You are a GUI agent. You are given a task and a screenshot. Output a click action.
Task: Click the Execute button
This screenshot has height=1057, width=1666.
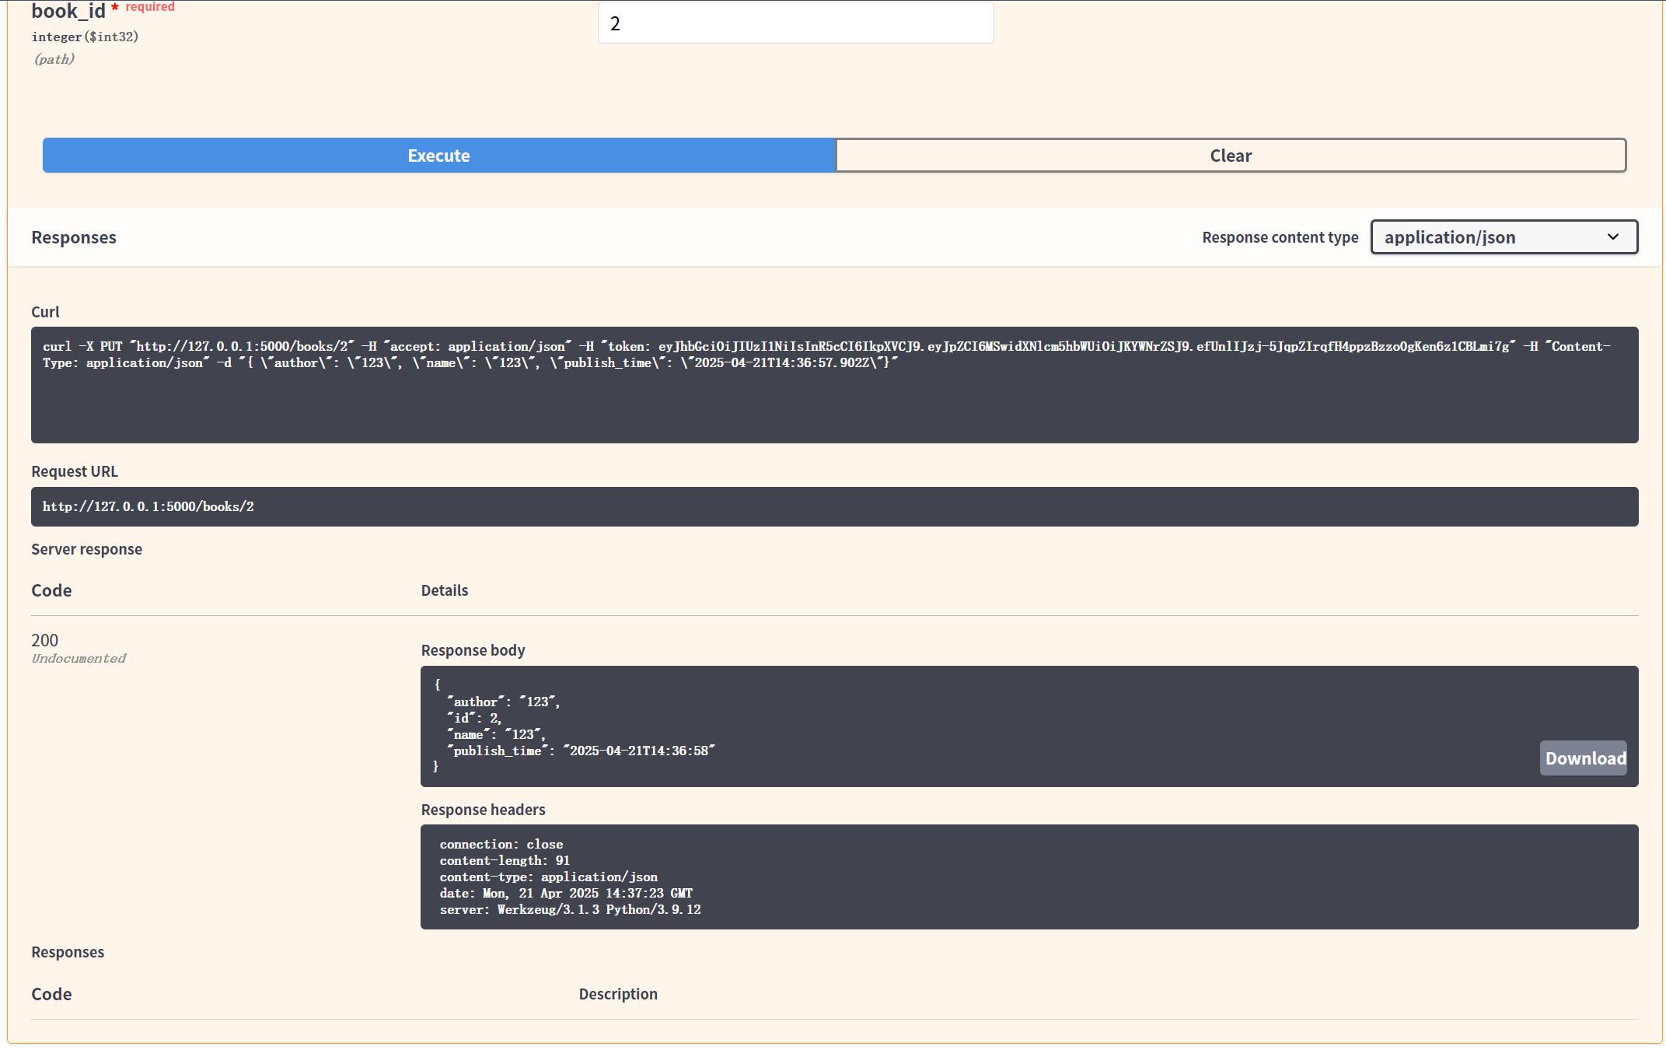click(x=438, y=156)
